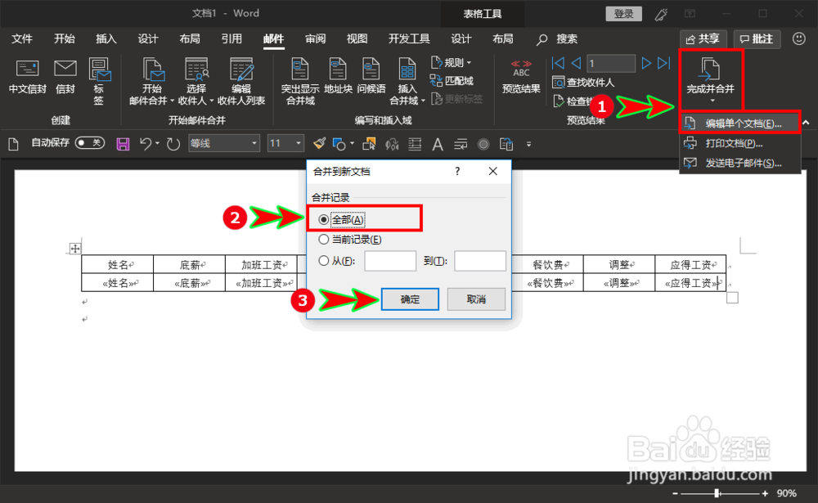Click the 搜索 search box
The image size is (818, 503).
pyautogui.click(x=557, y=38)
